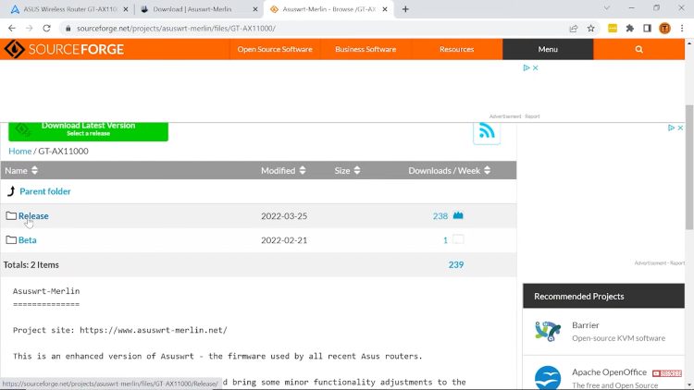Click the Beta folder icon

coord(11,240)
